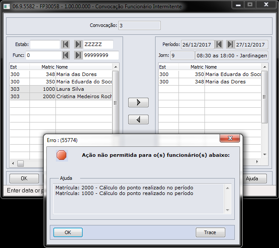279x248 pixels.
Task: Click the Ajuda text box scroll-down arrow
Action: (227, 210)
